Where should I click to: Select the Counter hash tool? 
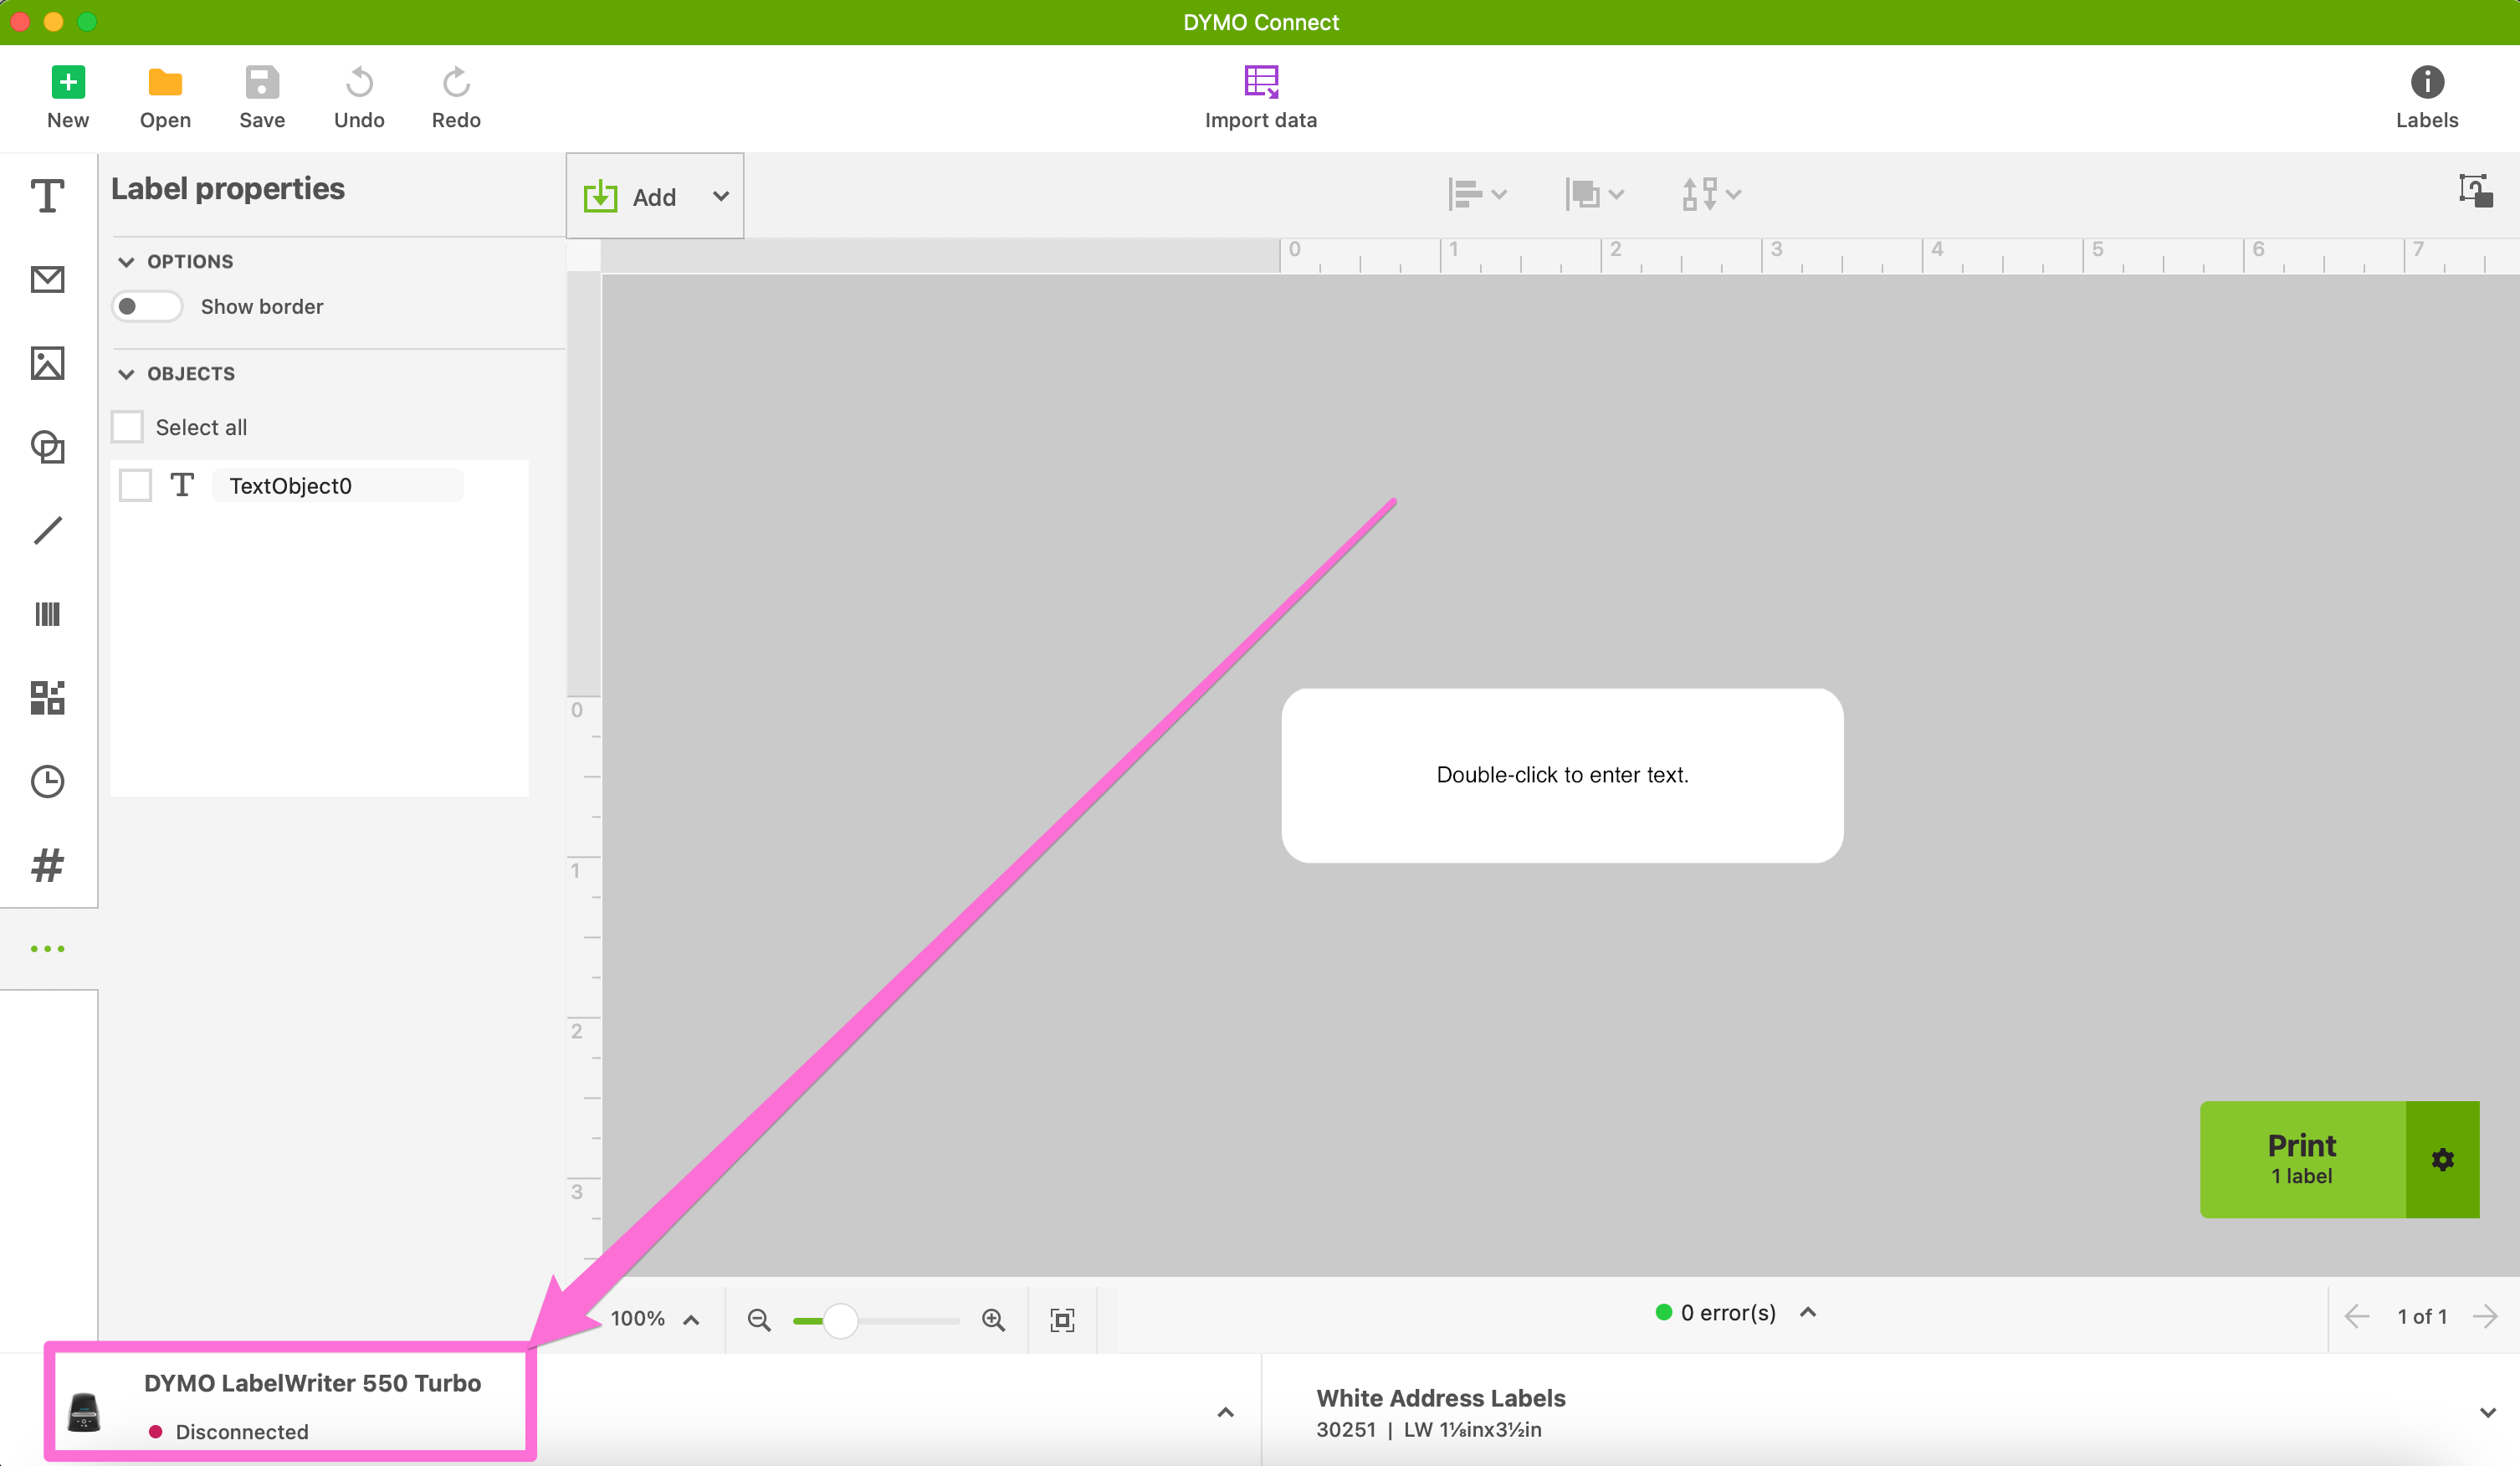(x=47, y=864)
